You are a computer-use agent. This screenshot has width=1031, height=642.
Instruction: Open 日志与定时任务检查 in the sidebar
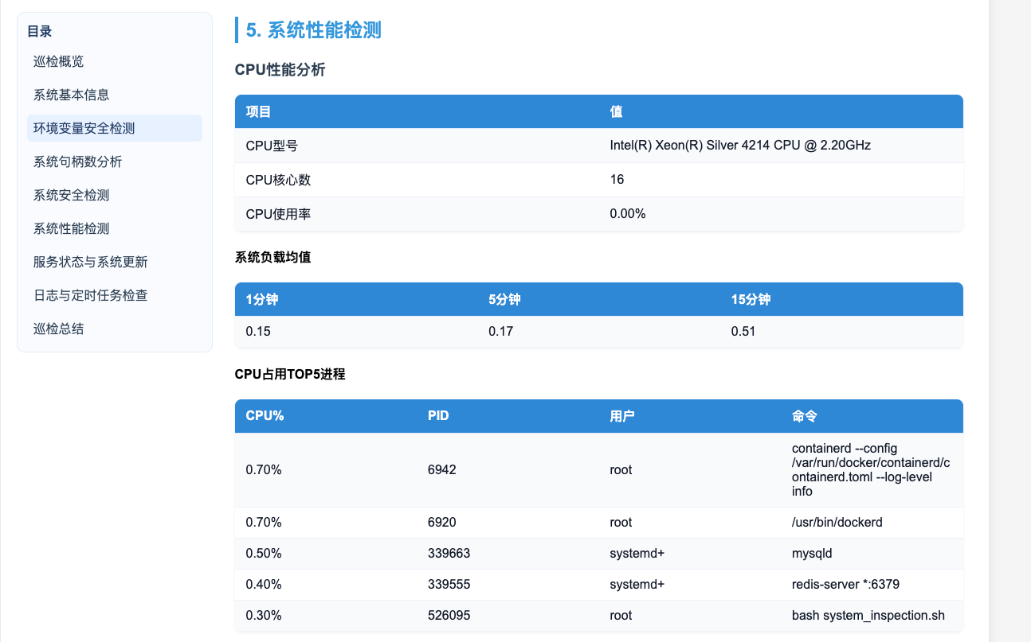[91, 295]
